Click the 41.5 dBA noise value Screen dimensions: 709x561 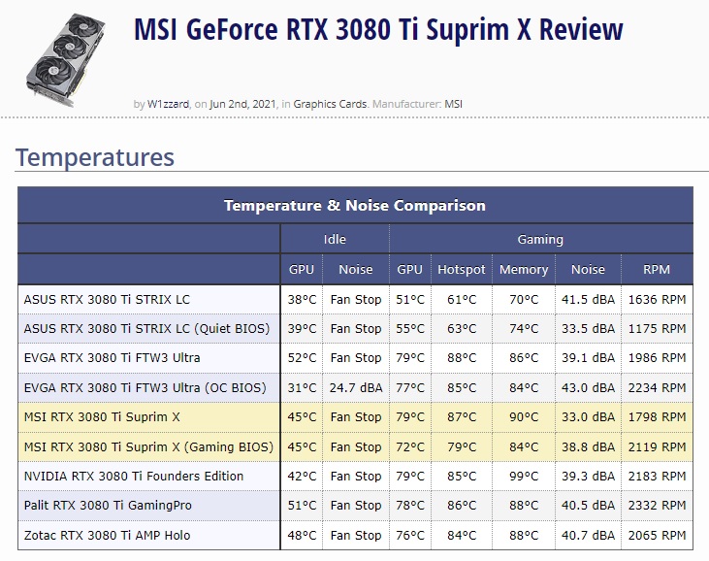(588, 300)
